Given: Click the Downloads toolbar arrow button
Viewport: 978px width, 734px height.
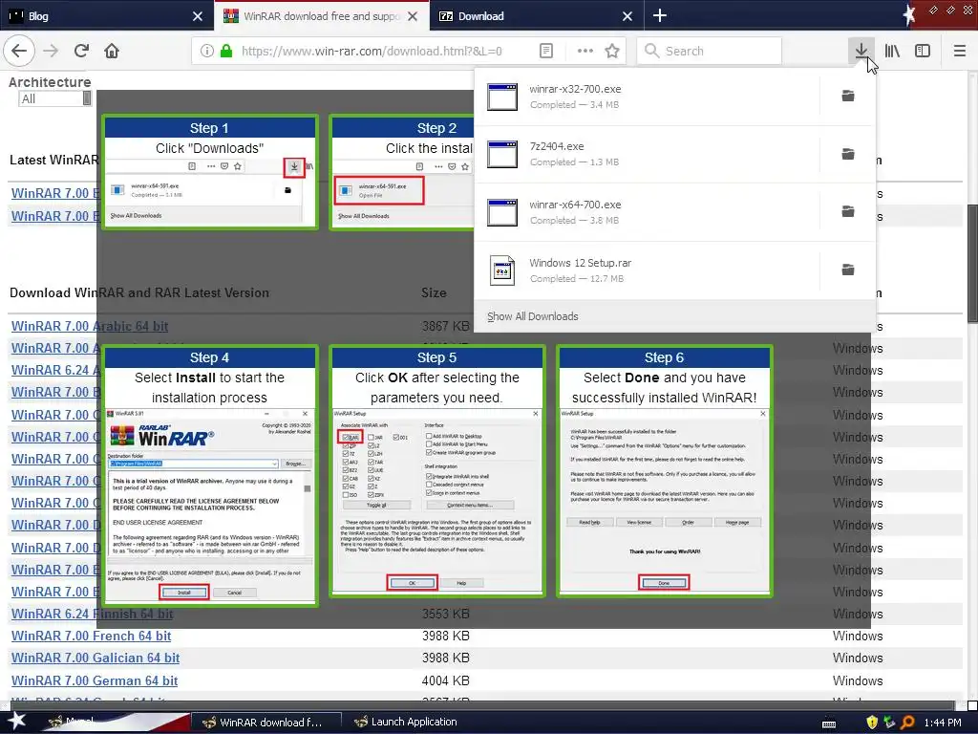Looking at the screenshot, I should click(861, 51).
